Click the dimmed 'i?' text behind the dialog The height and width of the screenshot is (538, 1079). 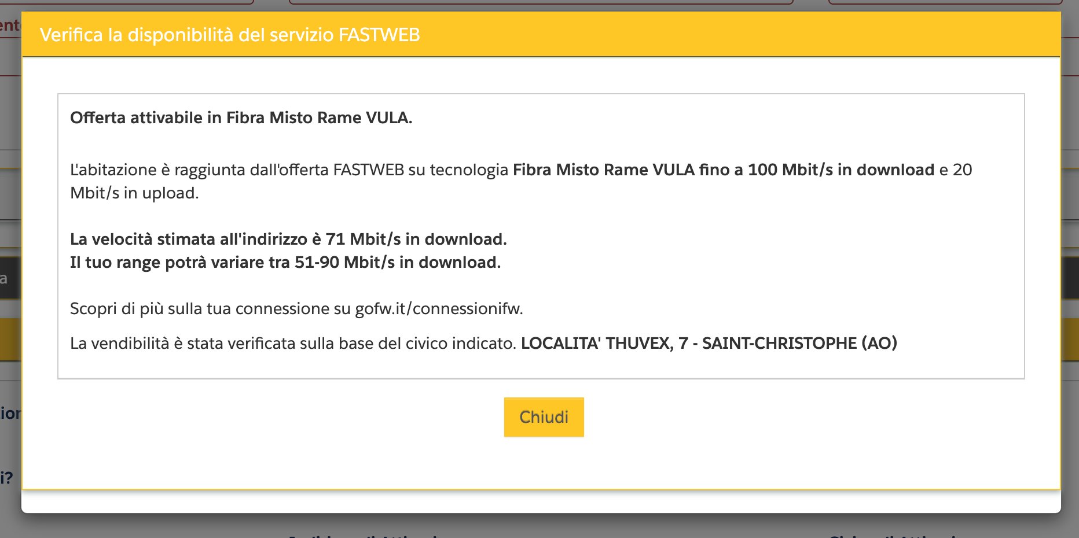click(7, 478)
